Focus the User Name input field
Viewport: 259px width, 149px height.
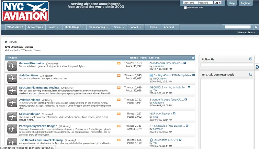point(190,3)
